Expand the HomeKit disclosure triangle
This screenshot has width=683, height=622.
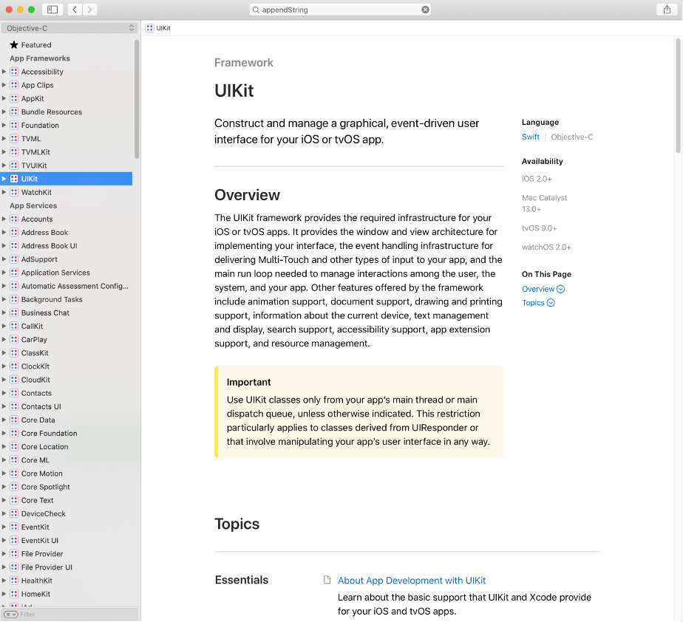pos(4,594)
